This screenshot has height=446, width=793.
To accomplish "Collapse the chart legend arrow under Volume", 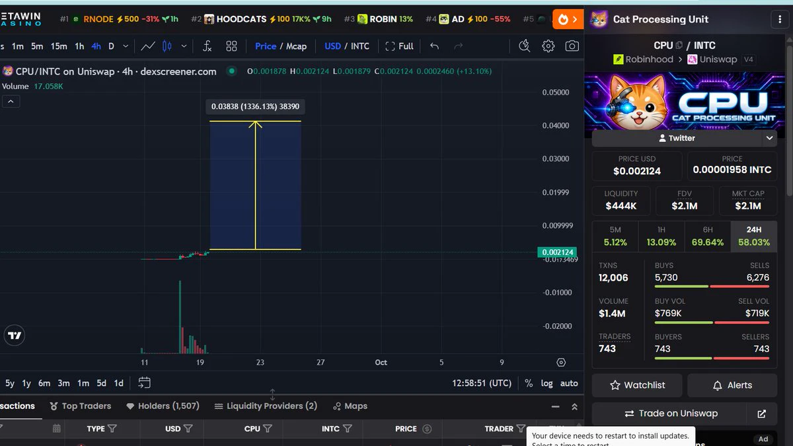I will (11, 101).
